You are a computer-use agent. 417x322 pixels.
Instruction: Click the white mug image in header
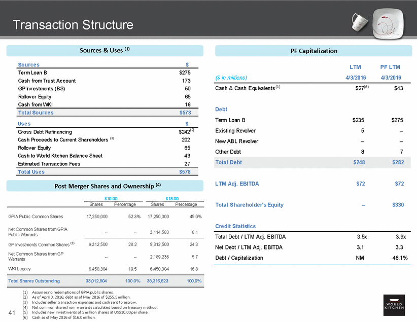(x=361, y=22)
